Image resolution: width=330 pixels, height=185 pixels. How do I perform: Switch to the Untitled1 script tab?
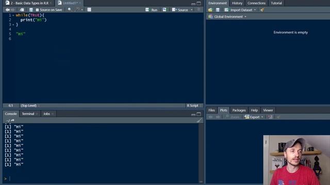[70, 3]
